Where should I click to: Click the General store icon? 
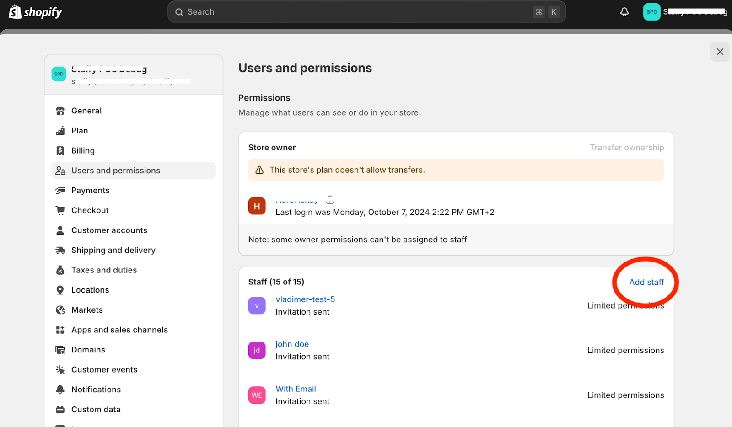[x=60, y=111]
